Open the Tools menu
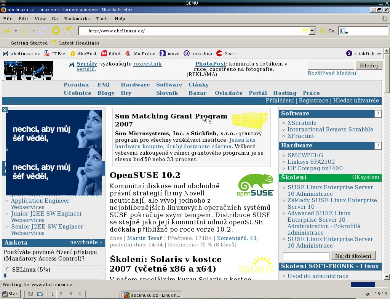390x299 pixels. [102, 19]
